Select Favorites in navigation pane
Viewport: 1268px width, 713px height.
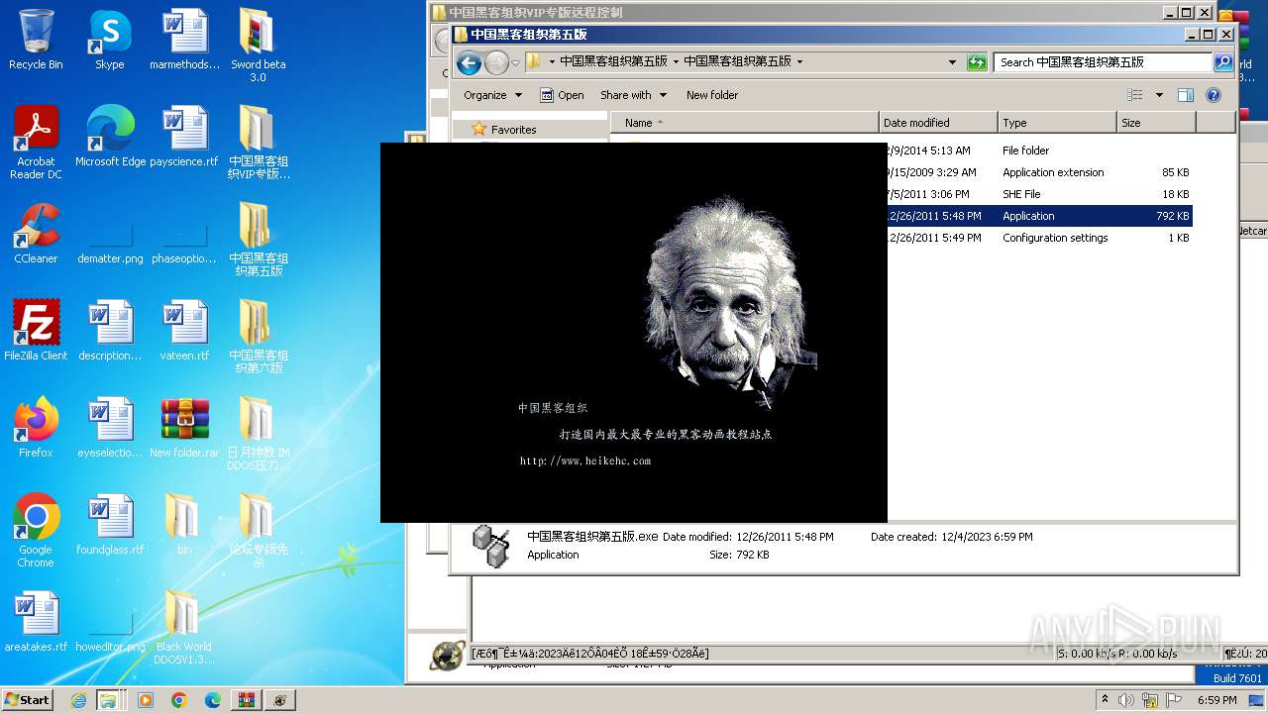(513, 130)
